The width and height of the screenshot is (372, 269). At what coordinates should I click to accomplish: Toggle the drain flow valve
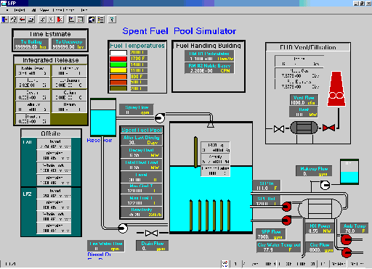152,233
